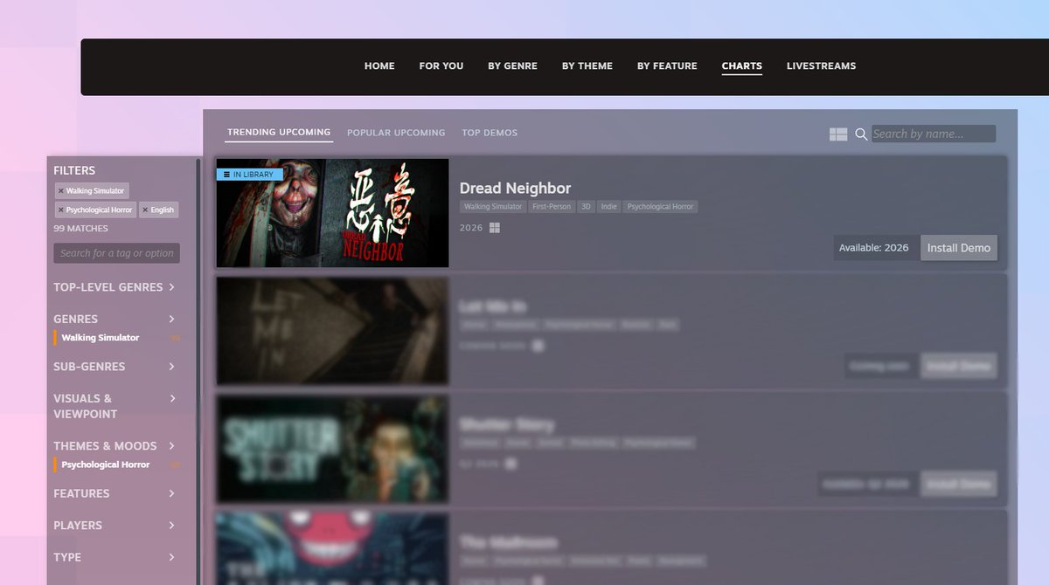The height and width of the screenshot is (585, 1049).
Task: Click the 3D tag on Dread Neighbor
Action: pyautogui.click(x=586, y=207)
